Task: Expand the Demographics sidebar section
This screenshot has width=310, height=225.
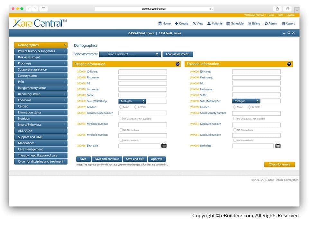Action: pos(41,45)
